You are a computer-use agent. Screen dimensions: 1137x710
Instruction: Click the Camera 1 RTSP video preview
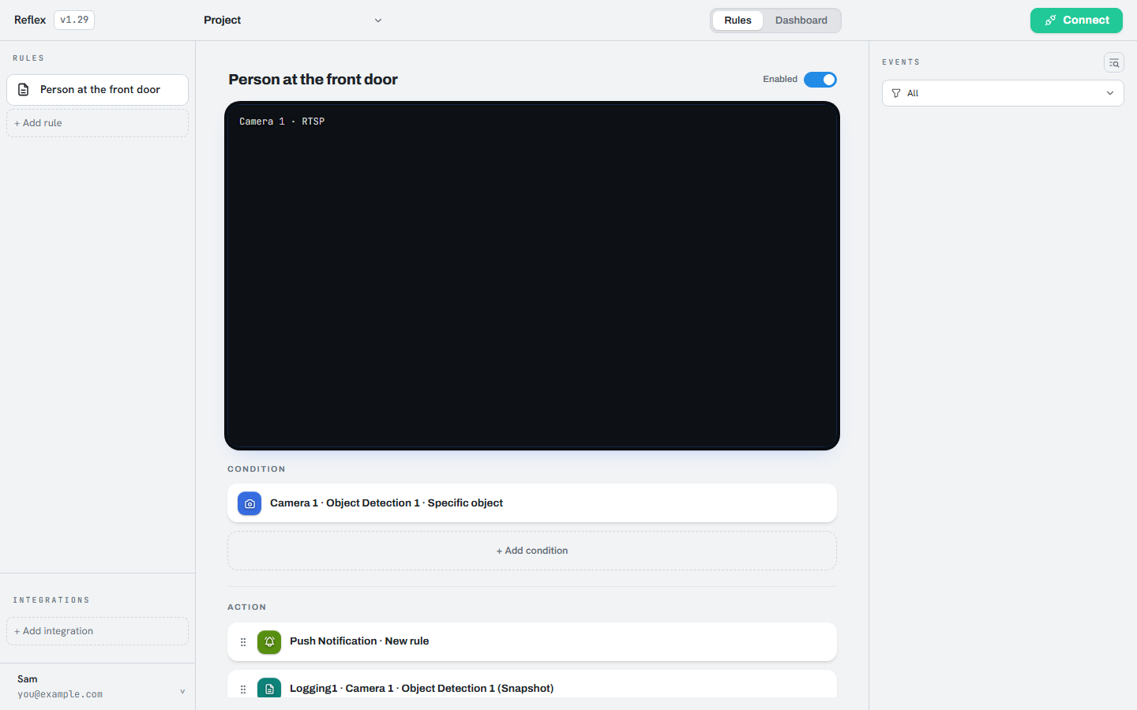[532, 276]
